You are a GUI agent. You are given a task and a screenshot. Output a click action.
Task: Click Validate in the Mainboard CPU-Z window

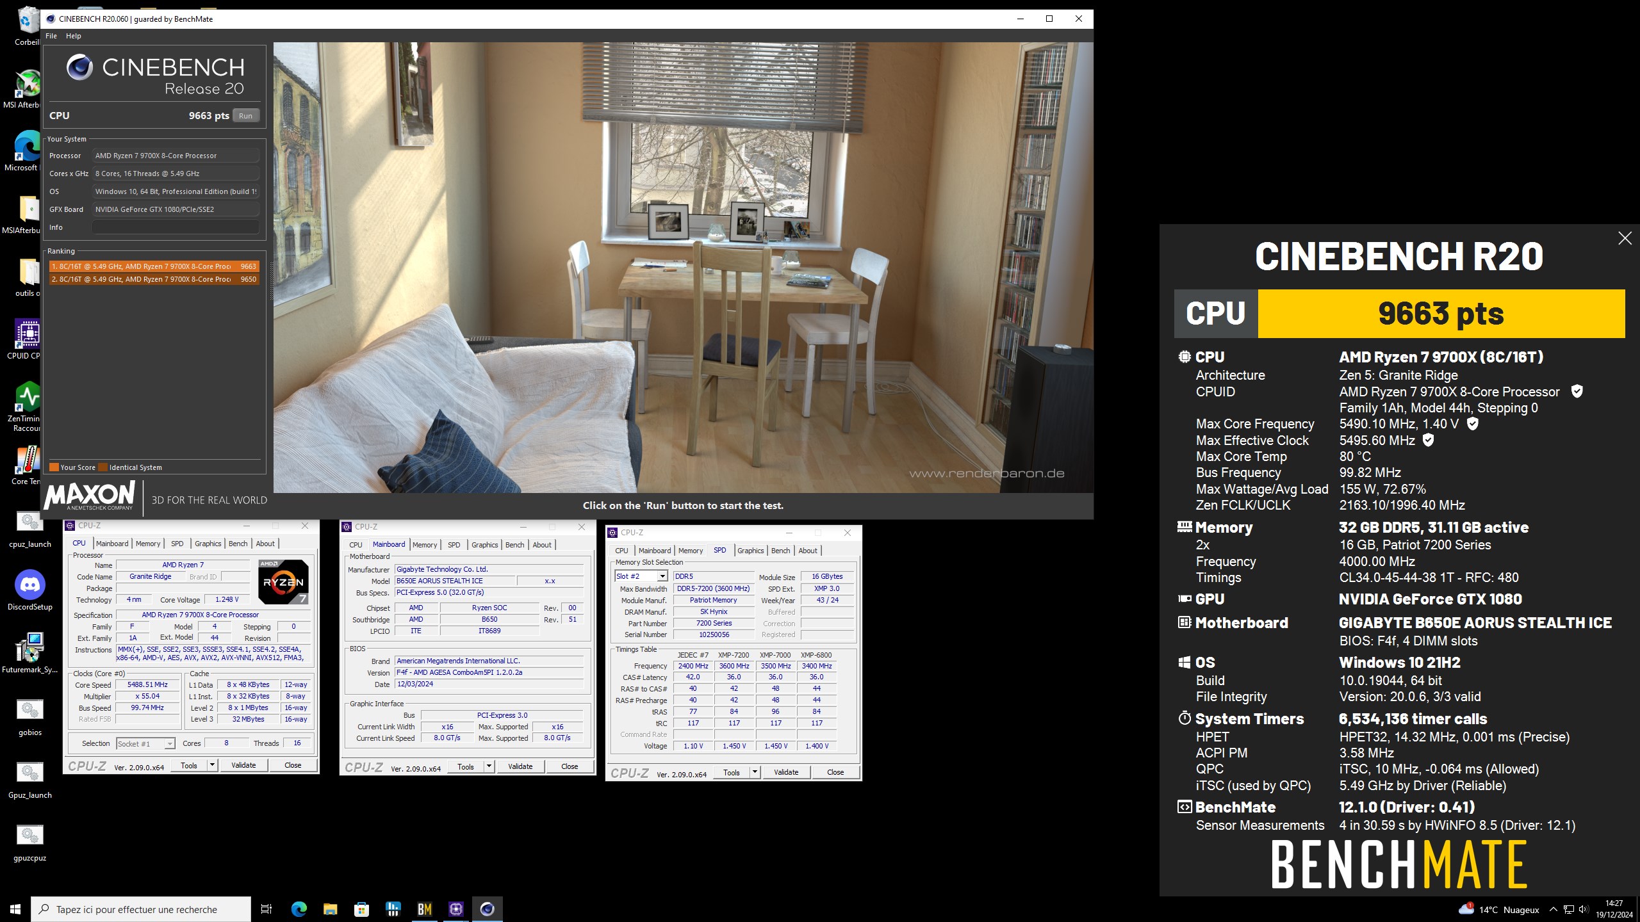pyautogui.click(x=520, y=766)
